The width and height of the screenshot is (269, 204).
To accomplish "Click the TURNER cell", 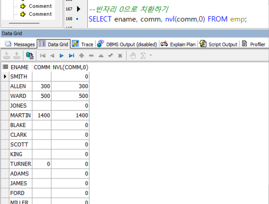I will pyautogui.click(x=21, y=164).
